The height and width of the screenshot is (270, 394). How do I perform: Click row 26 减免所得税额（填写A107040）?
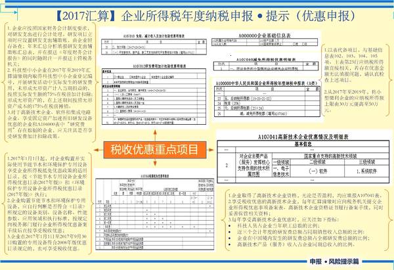(267, 114)
